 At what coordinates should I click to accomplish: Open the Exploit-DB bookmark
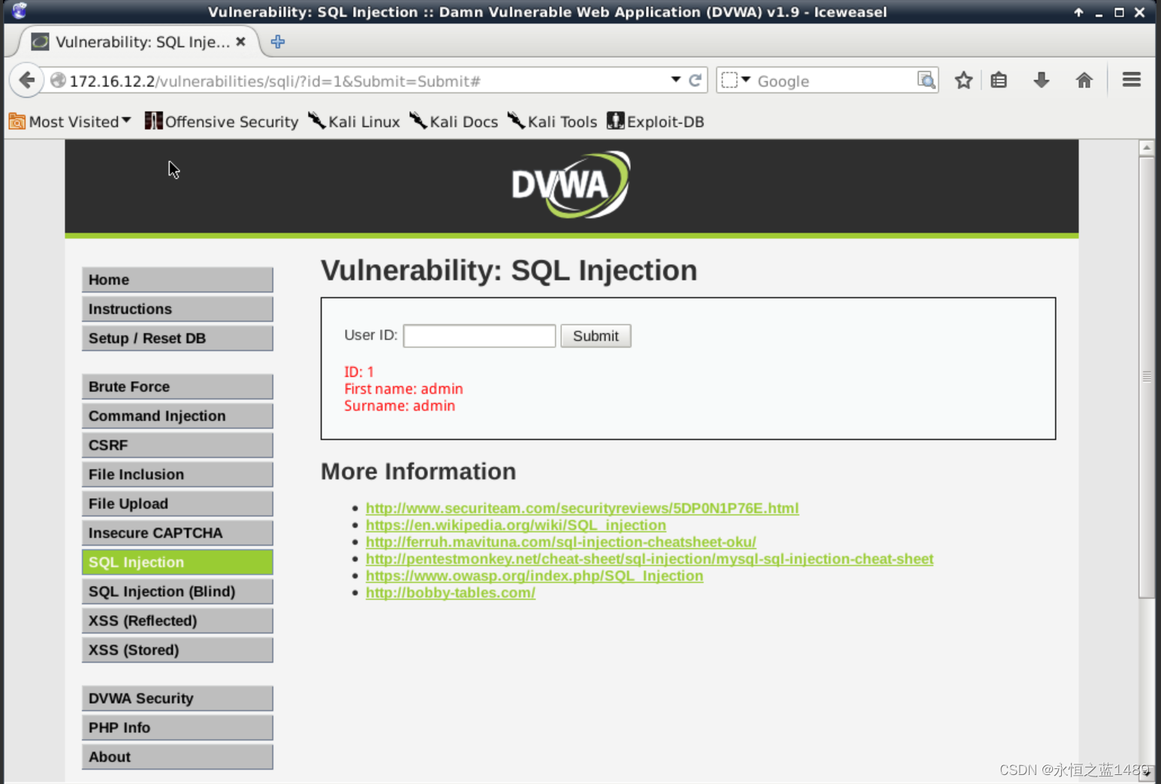[656, 122]
